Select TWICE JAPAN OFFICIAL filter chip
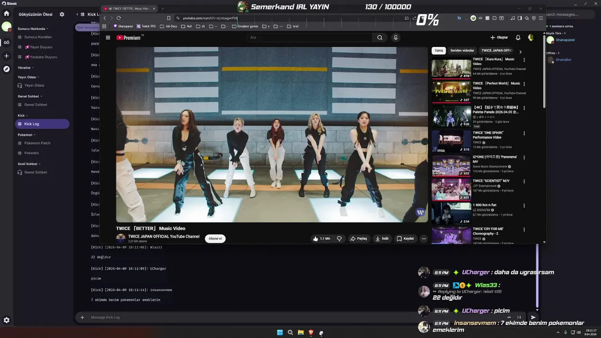 click(x=497, y=51)
